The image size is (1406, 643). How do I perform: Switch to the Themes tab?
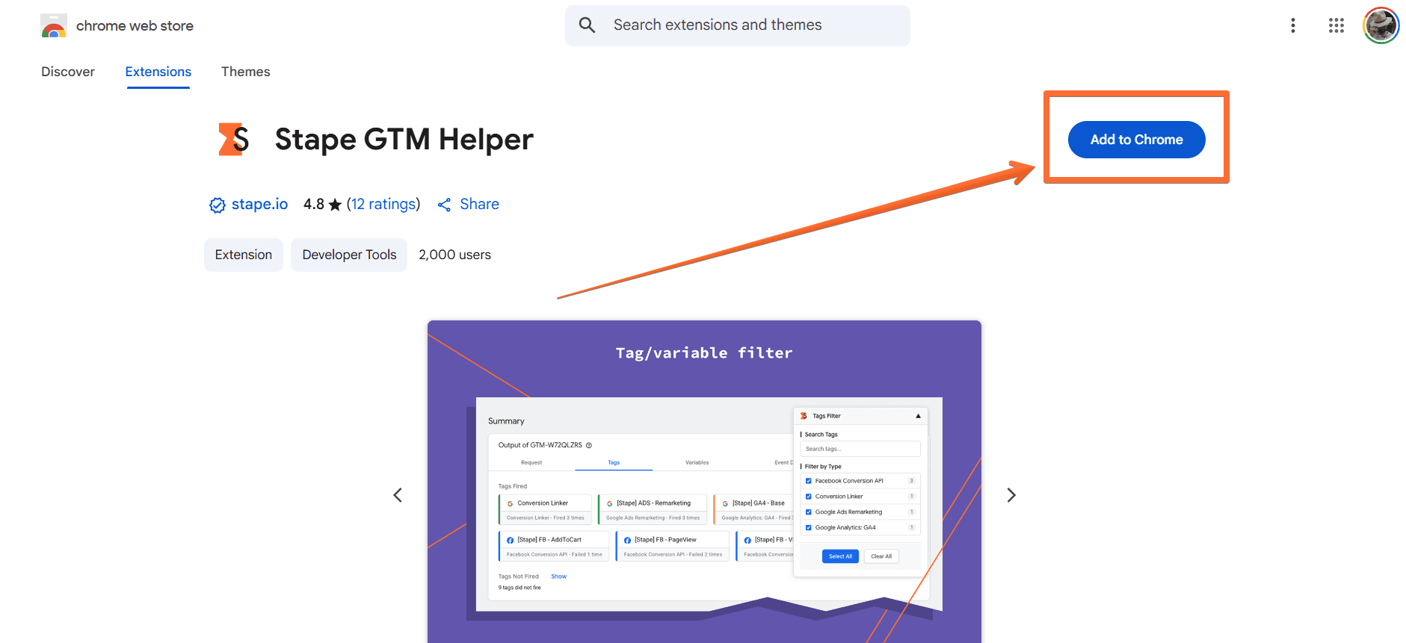point(245,72)
